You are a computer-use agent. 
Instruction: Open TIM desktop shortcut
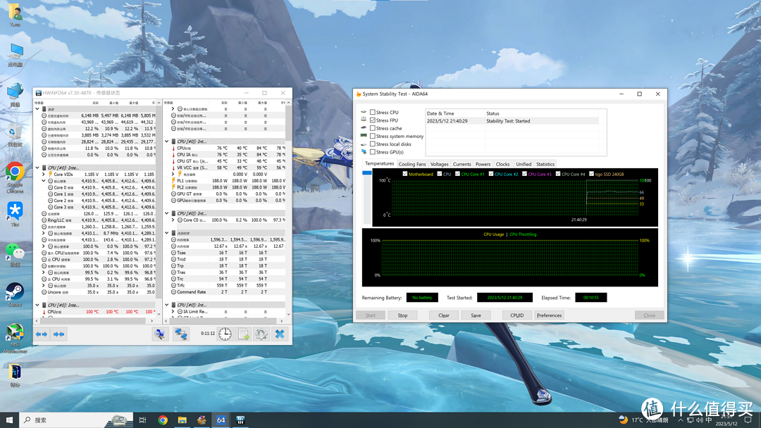15,215
